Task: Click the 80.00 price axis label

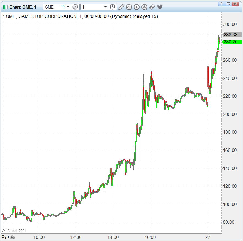Action: pos(229,222)
